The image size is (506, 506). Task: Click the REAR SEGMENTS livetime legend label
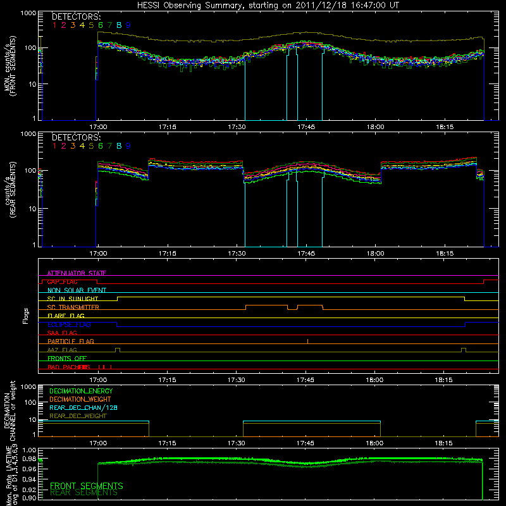tap(84, 493)
